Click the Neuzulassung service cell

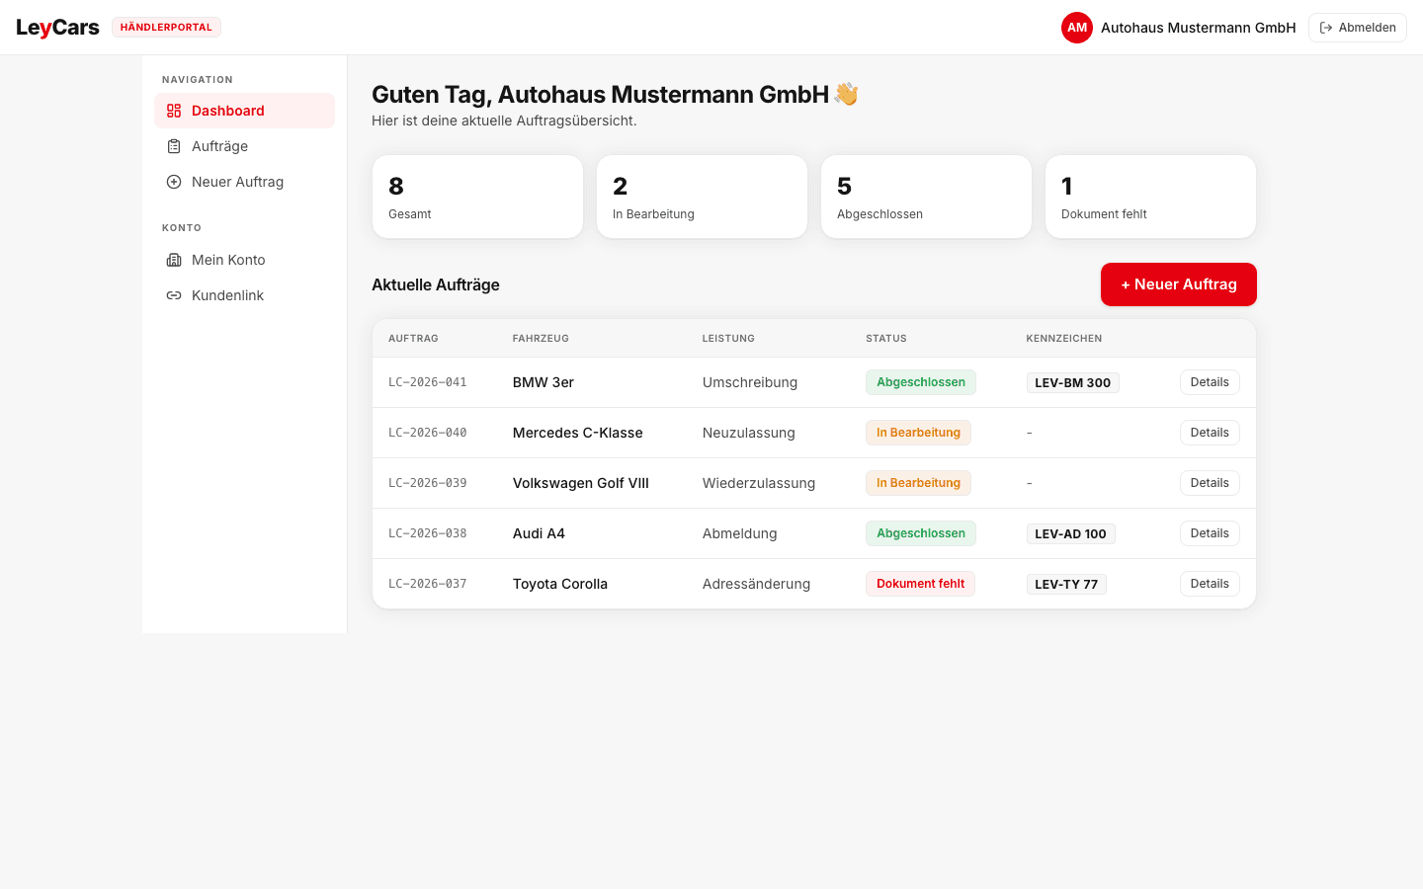pyautogui.click(x=749, y=433)
